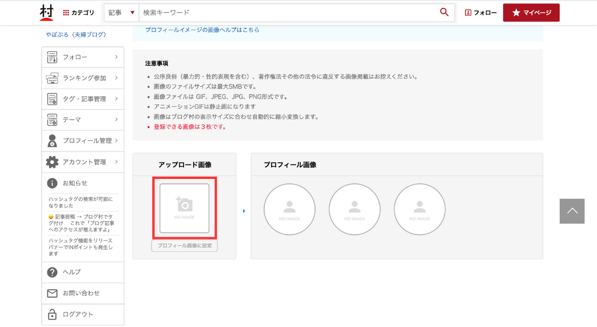Click the red text 登録できる画像は３枚です。
597x327 pixels.
tap(191, 126)
